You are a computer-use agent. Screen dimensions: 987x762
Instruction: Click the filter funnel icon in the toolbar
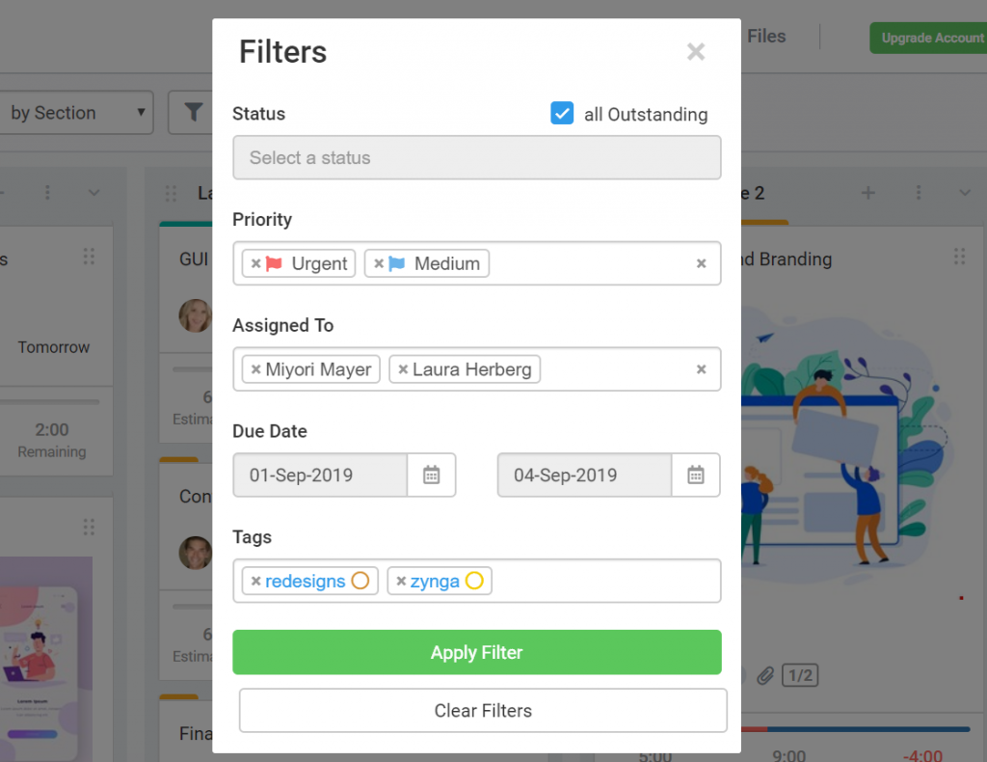(x=193, y=112)
